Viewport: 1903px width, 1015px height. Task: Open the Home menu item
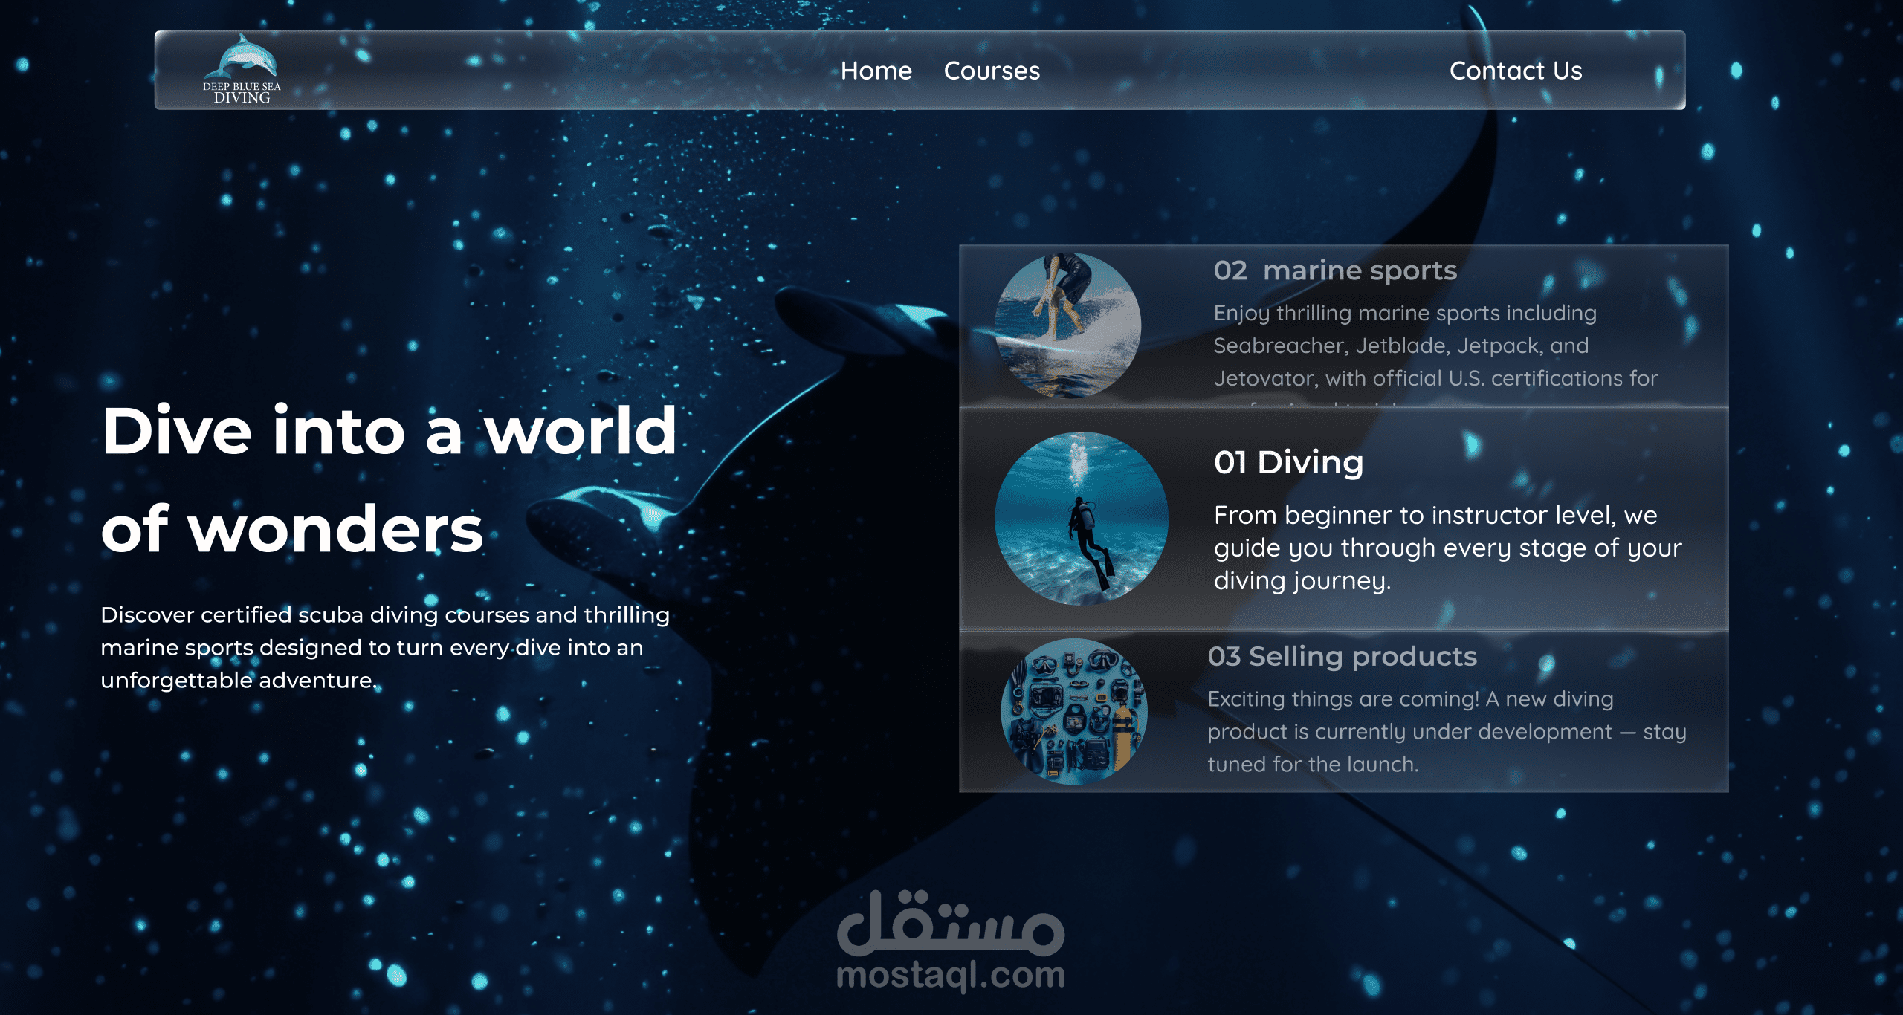click(876, 71)
